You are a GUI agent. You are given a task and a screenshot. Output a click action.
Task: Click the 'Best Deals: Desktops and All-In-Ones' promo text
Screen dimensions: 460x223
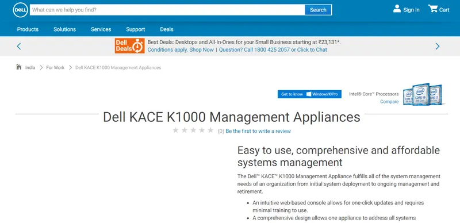(244, 43)
